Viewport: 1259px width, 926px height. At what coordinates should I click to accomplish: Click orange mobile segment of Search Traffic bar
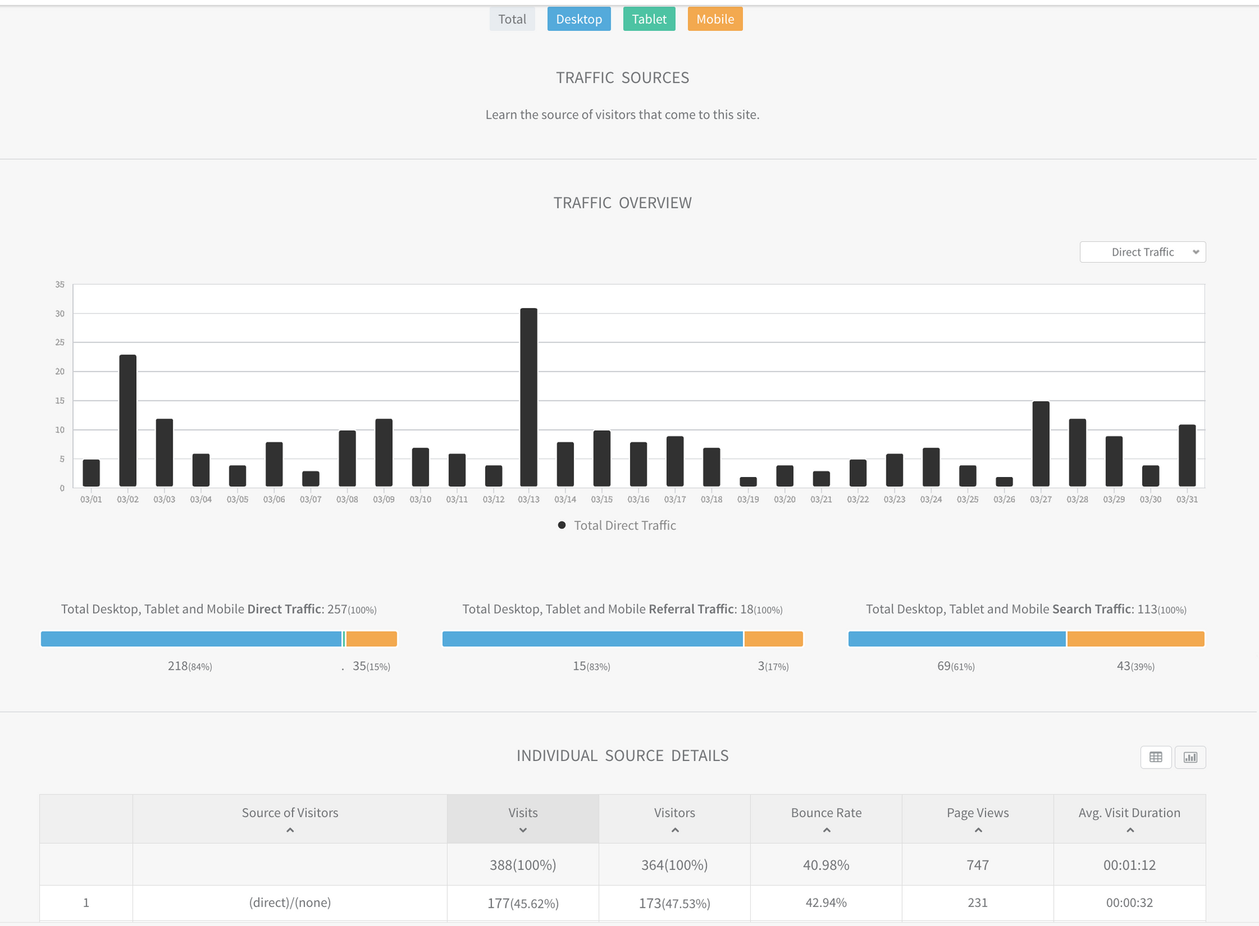1135,639
